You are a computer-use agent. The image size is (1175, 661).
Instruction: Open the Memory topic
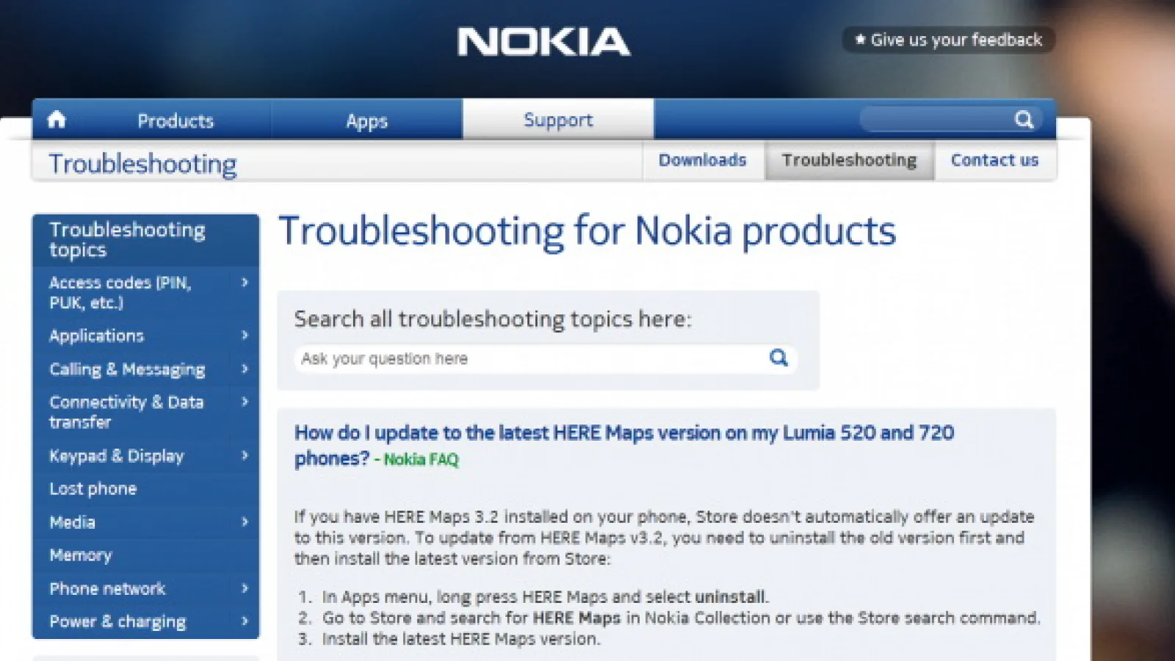pos(80,555)
